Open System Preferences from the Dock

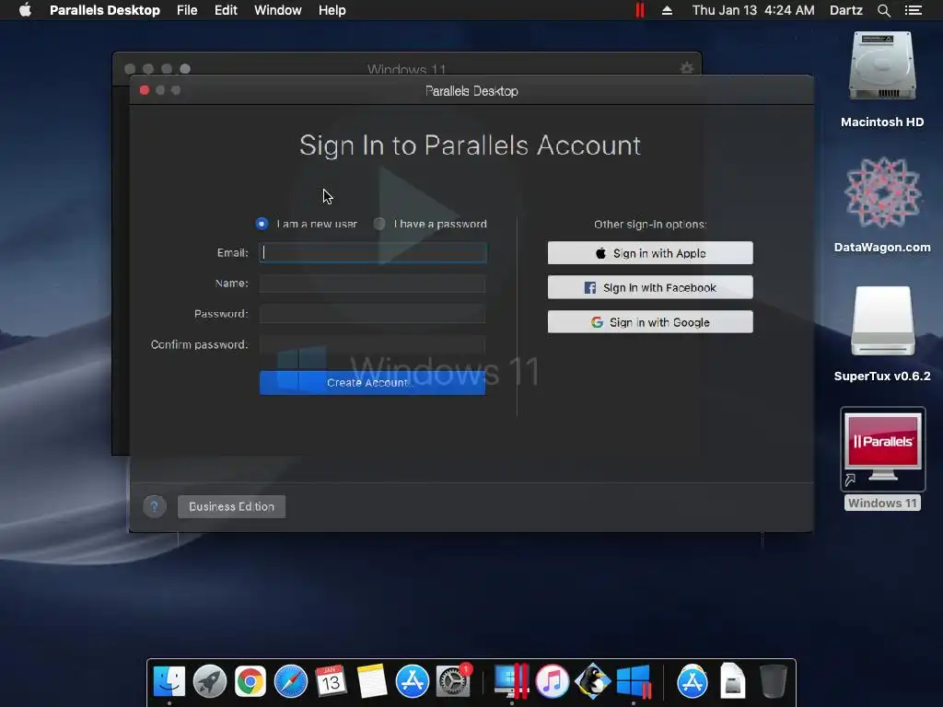(x=453, y=682)
